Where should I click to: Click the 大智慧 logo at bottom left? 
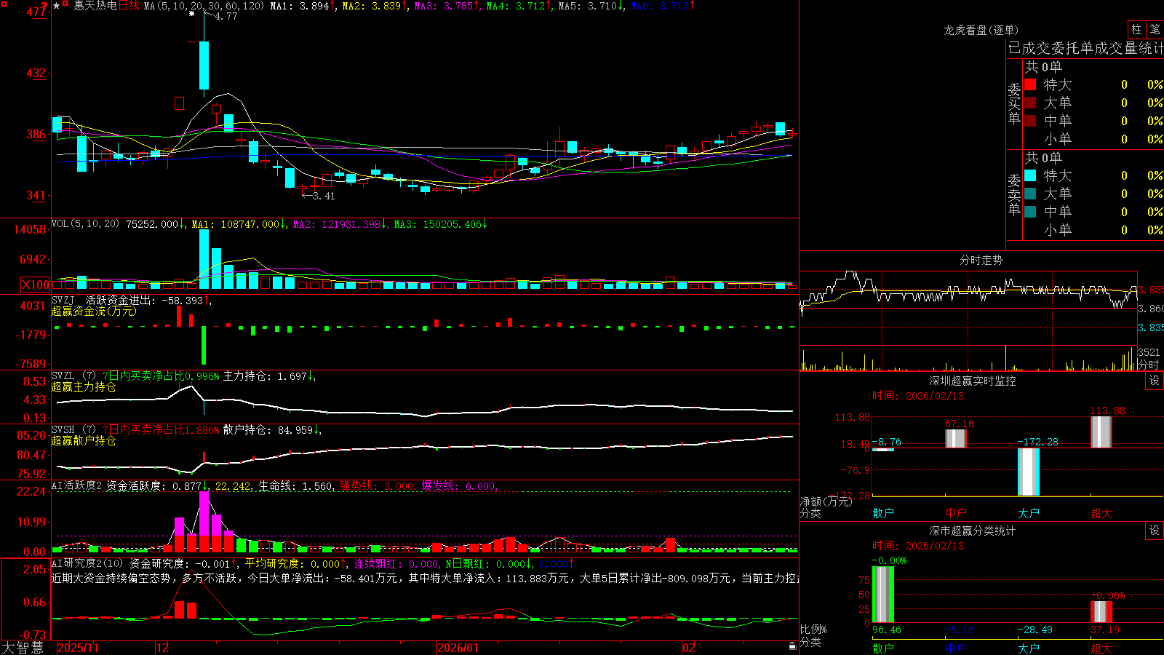pos(23,648)
